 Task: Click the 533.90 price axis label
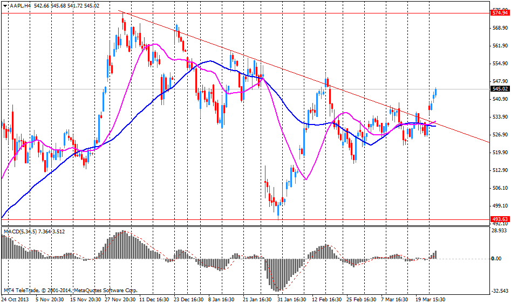point(500,117)
